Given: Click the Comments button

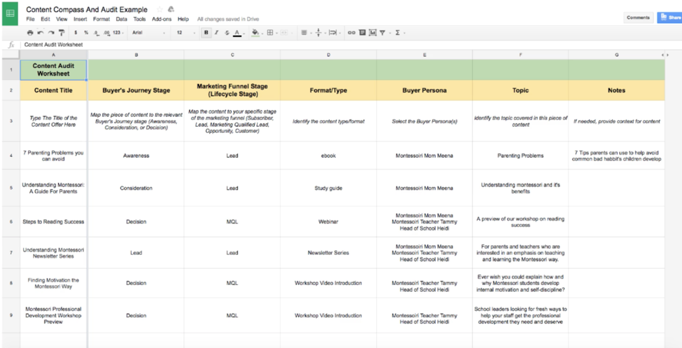Looking at the screenshot, I should (638, 18).
